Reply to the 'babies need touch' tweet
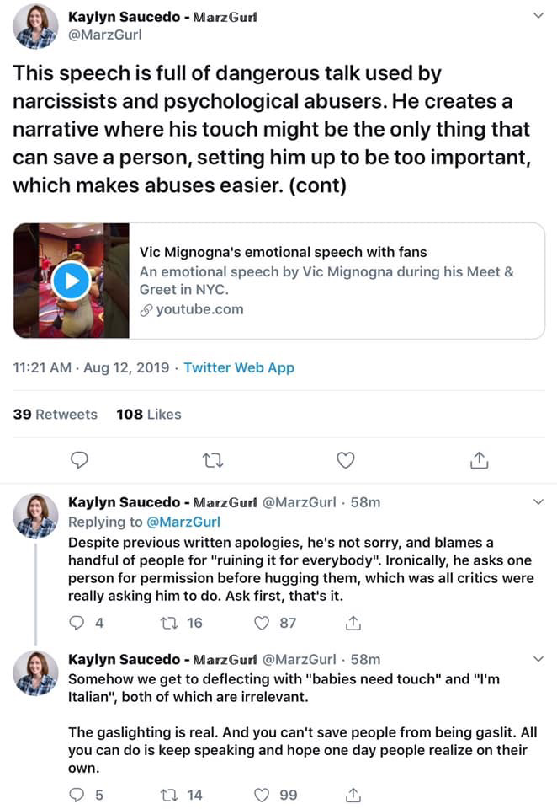 (77, 795)
